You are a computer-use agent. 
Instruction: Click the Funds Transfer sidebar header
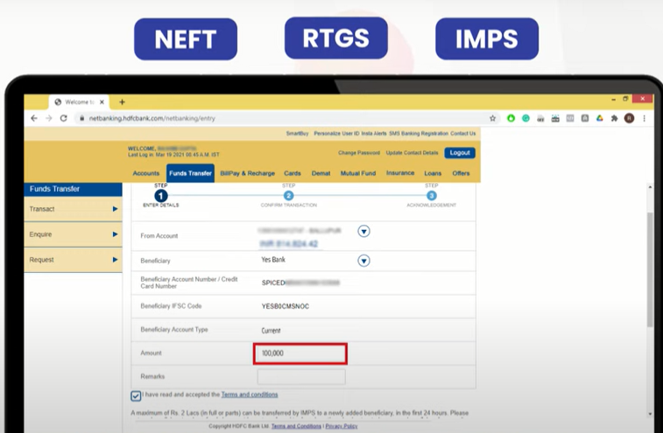[74, 189]
